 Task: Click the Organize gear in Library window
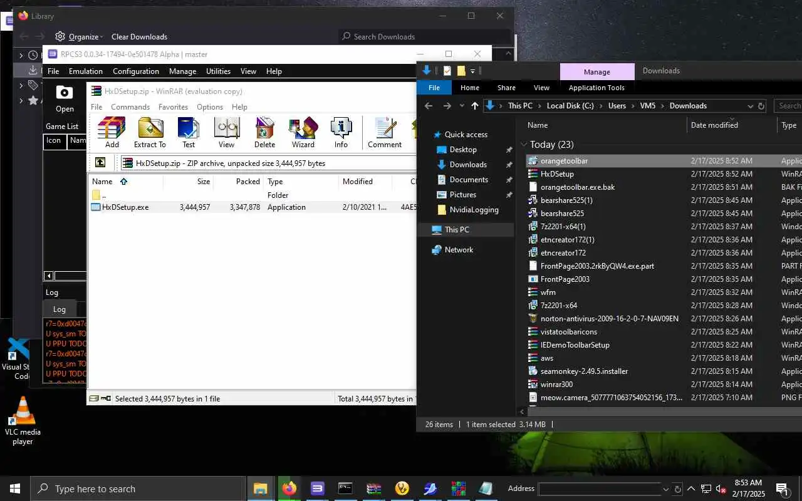pyautogui.click(x=60, y=36)
